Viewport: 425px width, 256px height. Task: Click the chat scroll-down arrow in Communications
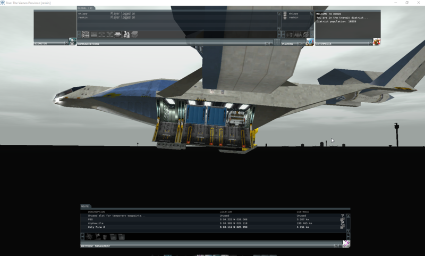pos(279,29)
